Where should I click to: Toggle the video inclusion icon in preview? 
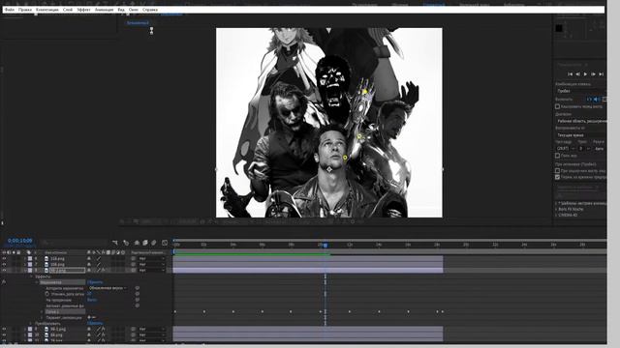[589, 100]
